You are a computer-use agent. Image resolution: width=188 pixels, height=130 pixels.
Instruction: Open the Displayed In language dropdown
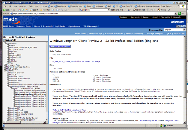(184, 30)
